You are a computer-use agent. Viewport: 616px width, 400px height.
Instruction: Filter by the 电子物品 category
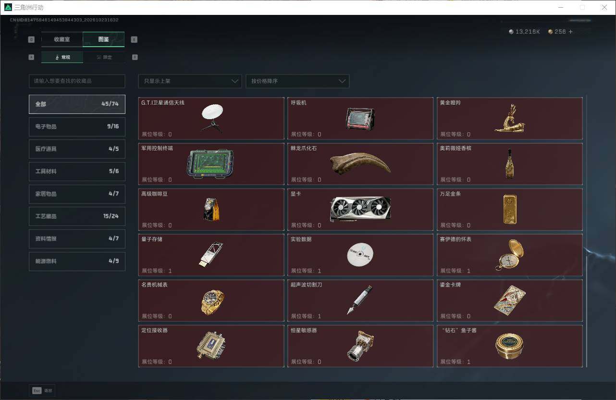[x=77, y=126]
